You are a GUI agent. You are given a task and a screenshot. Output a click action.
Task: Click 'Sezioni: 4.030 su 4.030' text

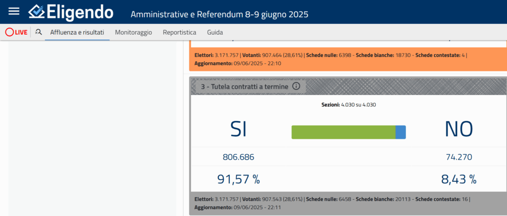click(x=349, y=105)
